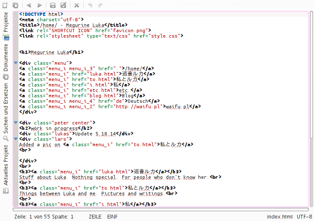Click the horizontal editor scrollbar
The height and width of the screenshot is (221, 314).
pos(161,209)
